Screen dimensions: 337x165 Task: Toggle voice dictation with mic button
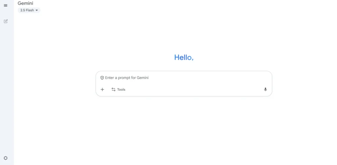265,89
